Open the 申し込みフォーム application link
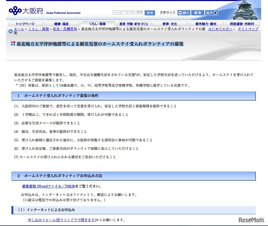268x226 pixels. click(62, 220)
